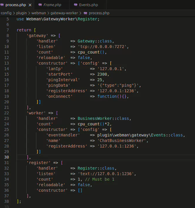Expand chevron after 'config' breadcrumb

pos(14,13)
